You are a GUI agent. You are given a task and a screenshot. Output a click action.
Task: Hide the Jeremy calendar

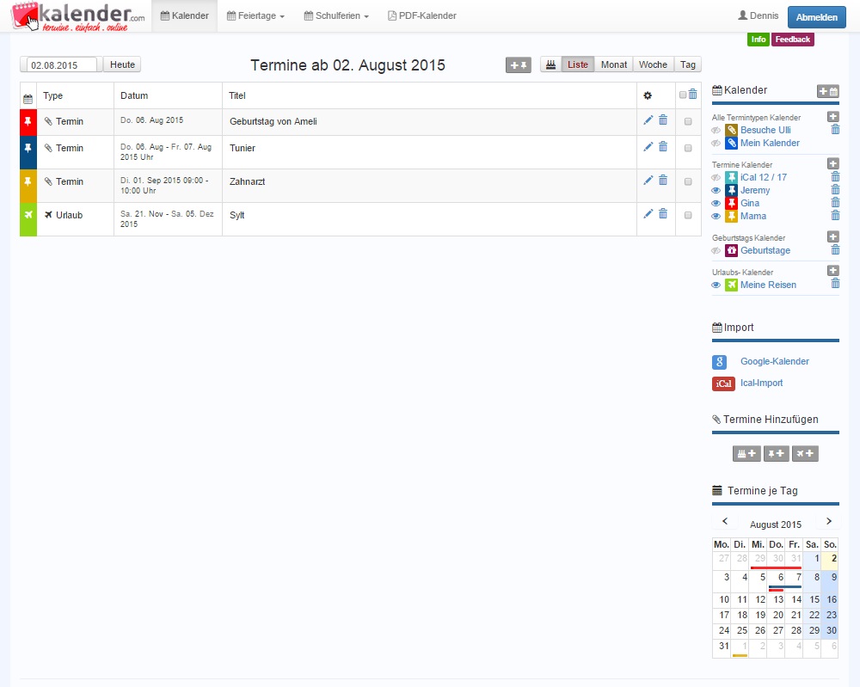(x=716, y=190)
